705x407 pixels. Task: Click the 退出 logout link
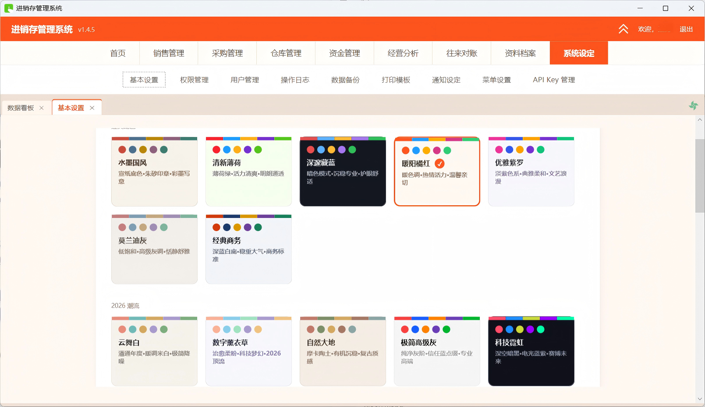coord(686,29)
